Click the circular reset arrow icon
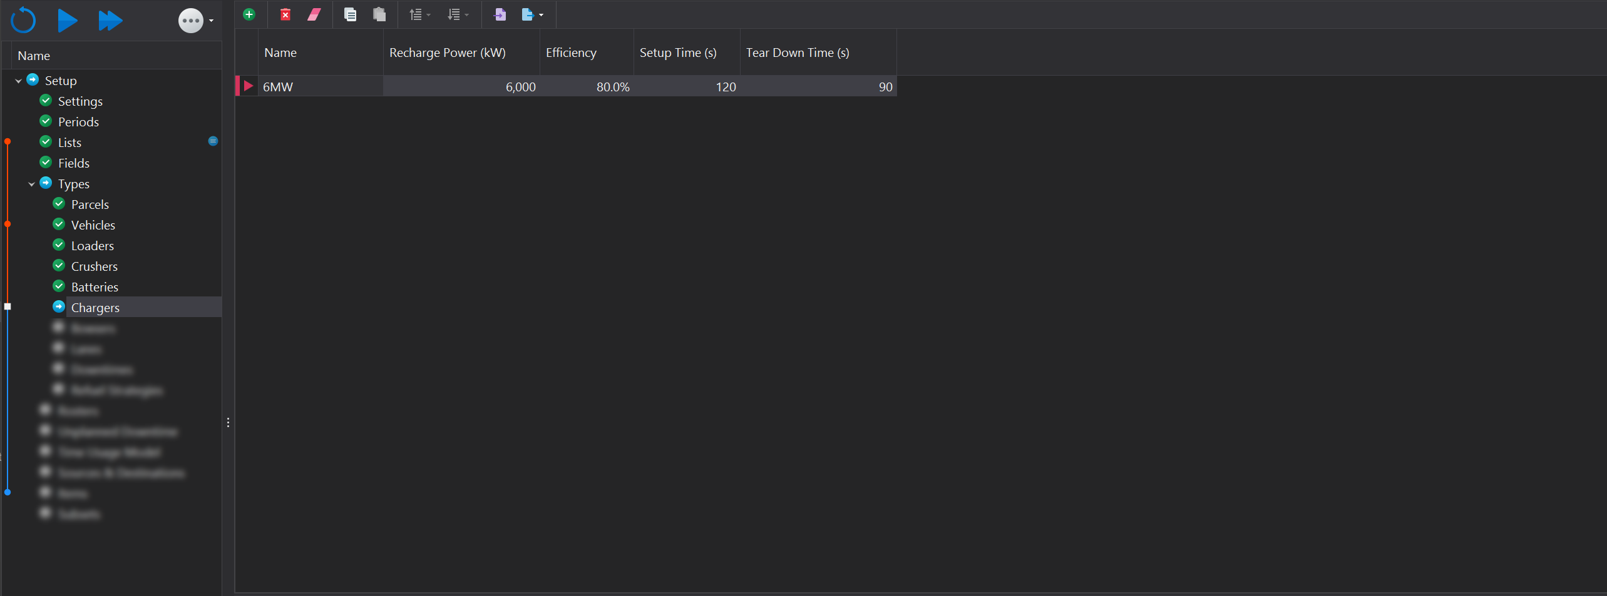This screenshot has width=1607, height=596. coord(23,20)
